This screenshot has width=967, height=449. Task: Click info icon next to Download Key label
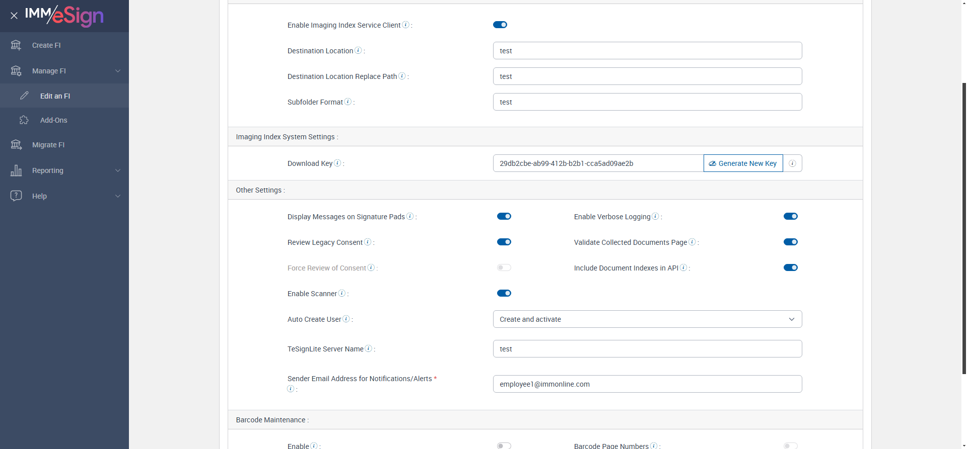click(x=337, y=163)
